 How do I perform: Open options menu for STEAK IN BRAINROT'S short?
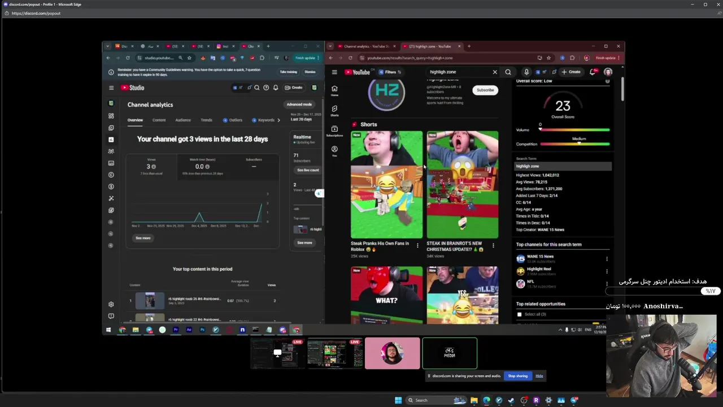pos(493,246)
